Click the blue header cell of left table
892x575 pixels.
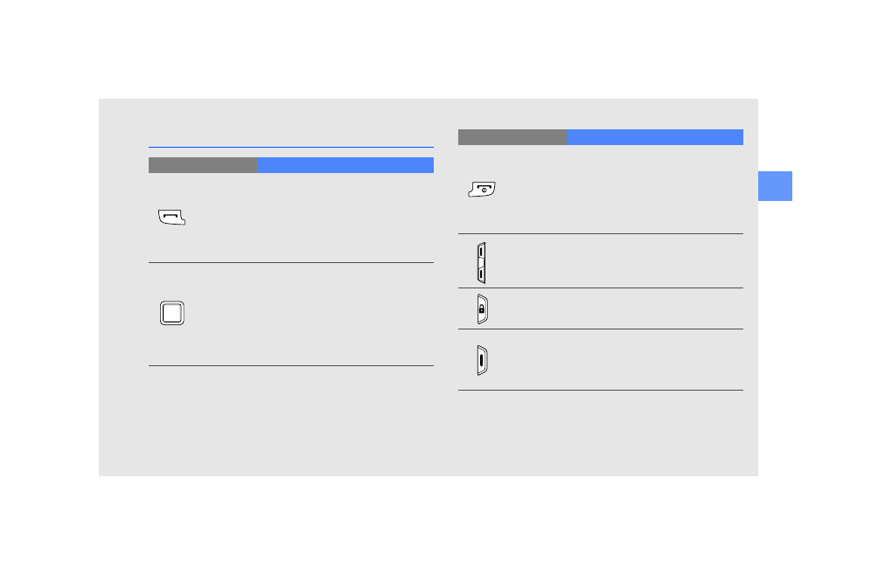(345, 165)
